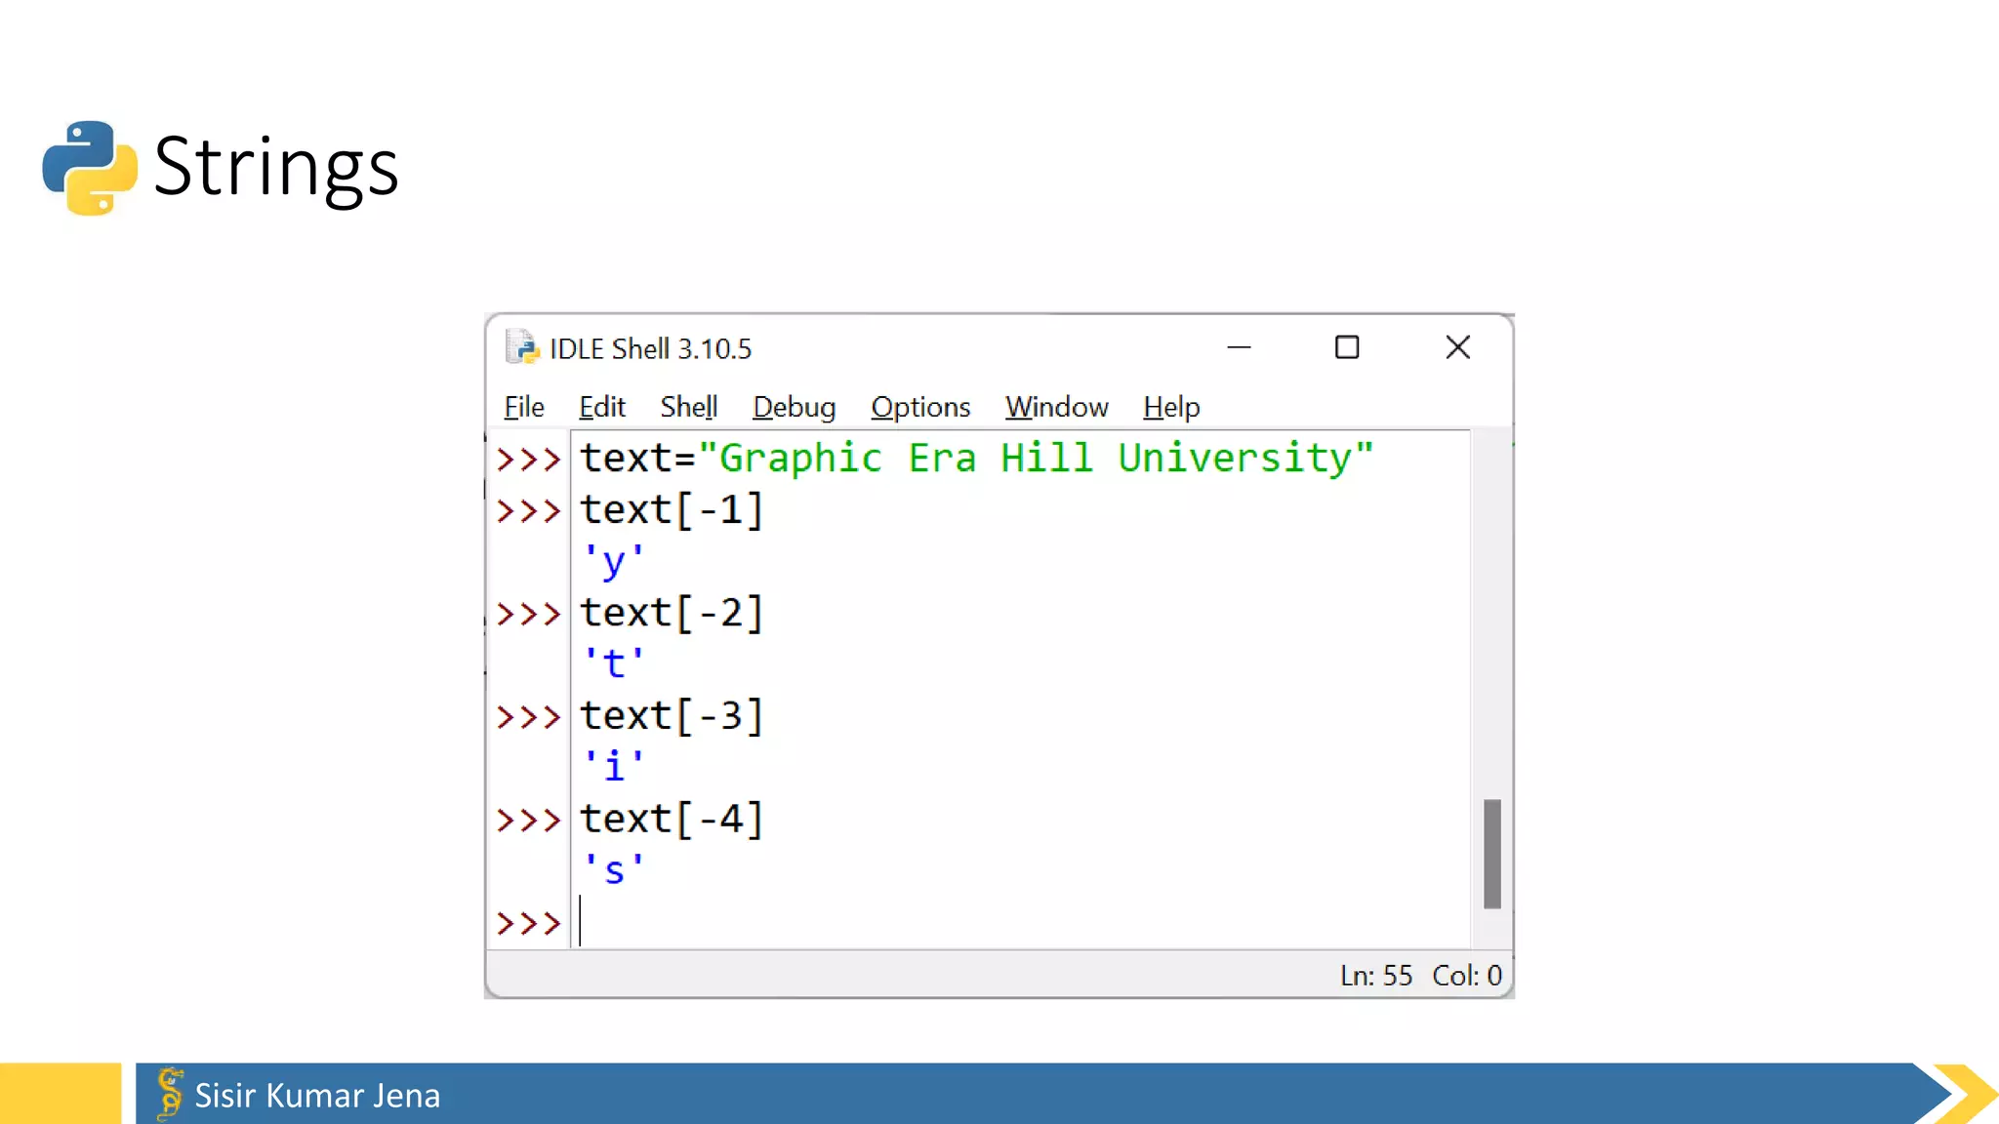Screen dimensions: 1999x1124
Task: Expand the Options menu
Action: [919, 407]
